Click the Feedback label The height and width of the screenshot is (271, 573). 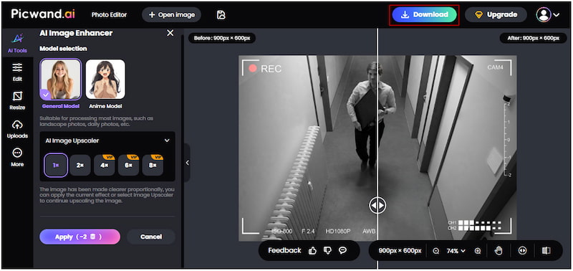pos(284,250)
